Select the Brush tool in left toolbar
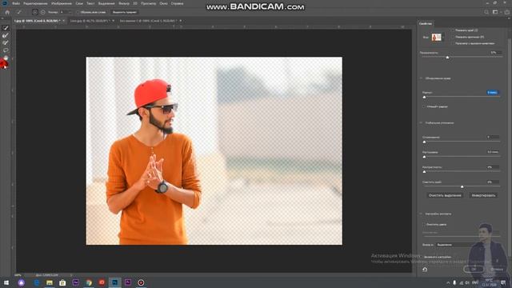512x288 pixels. pyautogui.click(x=6, y=42)
